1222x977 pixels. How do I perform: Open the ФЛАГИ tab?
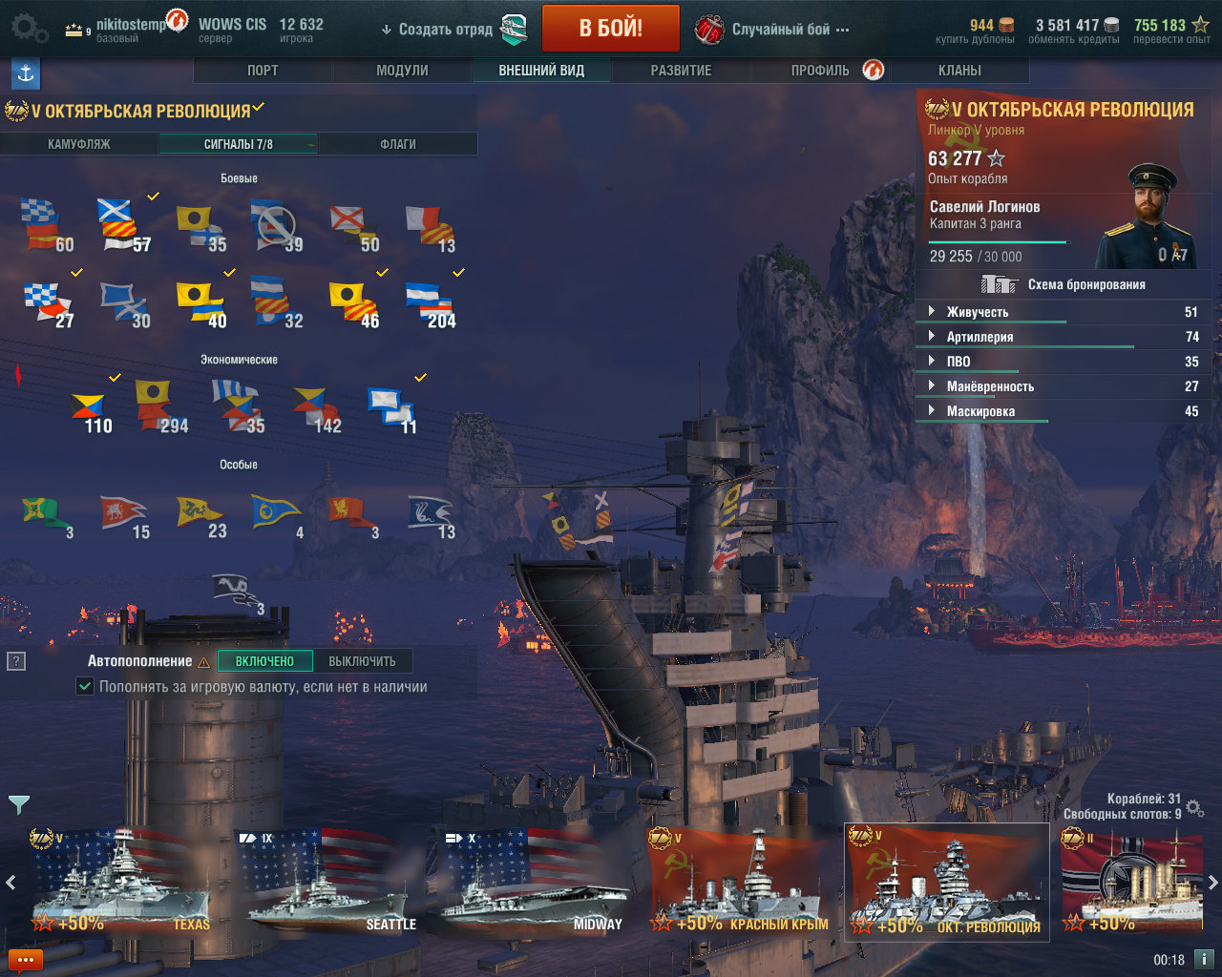click(x=398, y=144)
